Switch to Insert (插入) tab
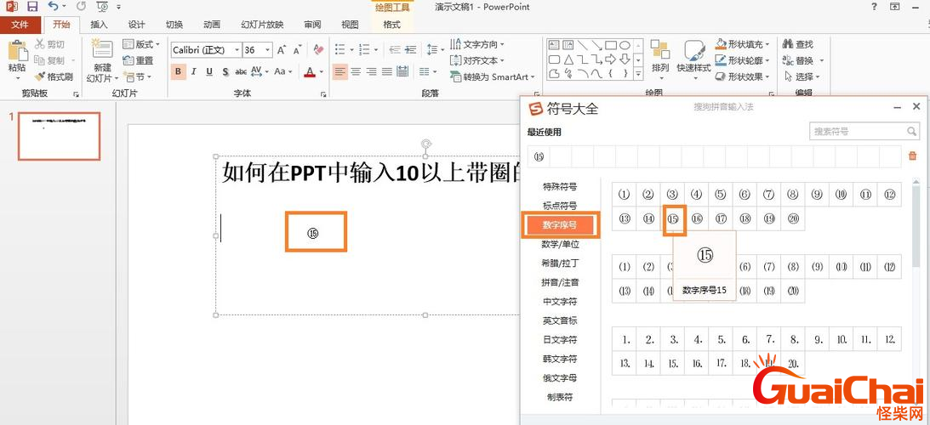 (99, 25)
